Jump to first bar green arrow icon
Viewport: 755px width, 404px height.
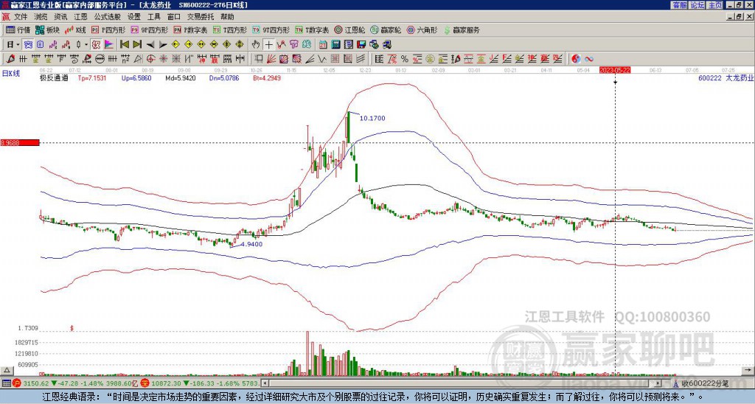[x=124, y=45]
